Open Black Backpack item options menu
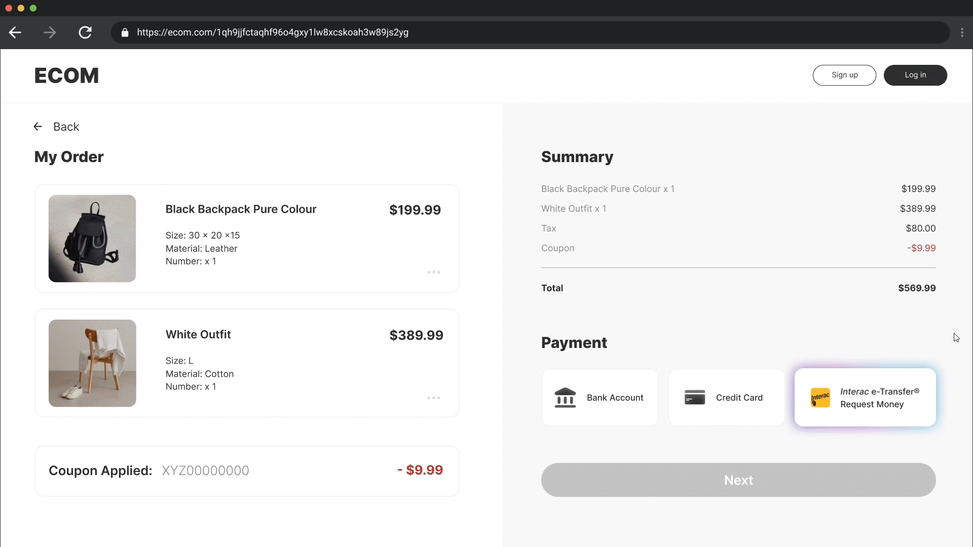Viewport: 973px width, 547px height. tap(433, 272)
